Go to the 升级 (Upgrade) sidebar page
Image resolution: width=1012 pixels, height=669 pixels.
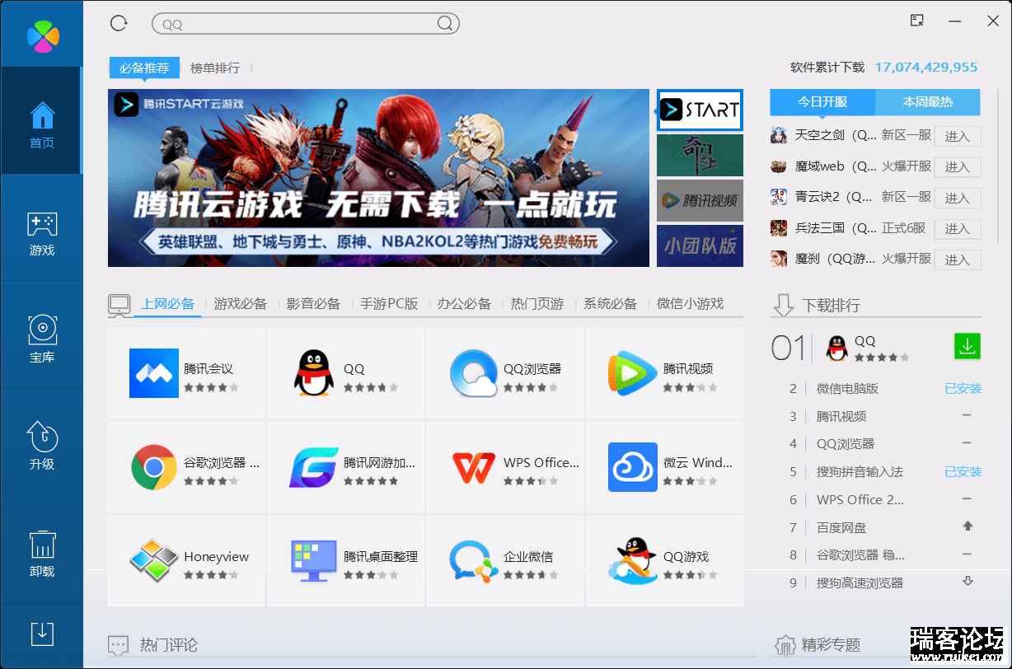pyautogui.click(x=41, y=447)
